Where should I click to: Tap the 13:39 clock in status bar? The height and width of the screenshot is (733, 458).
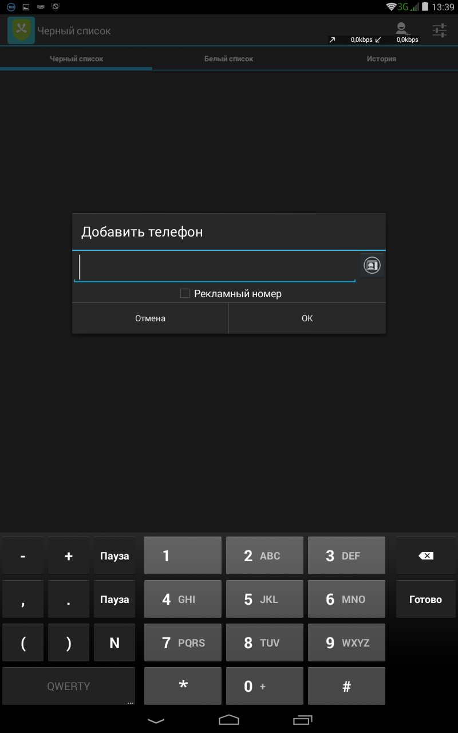coord(443,7)
